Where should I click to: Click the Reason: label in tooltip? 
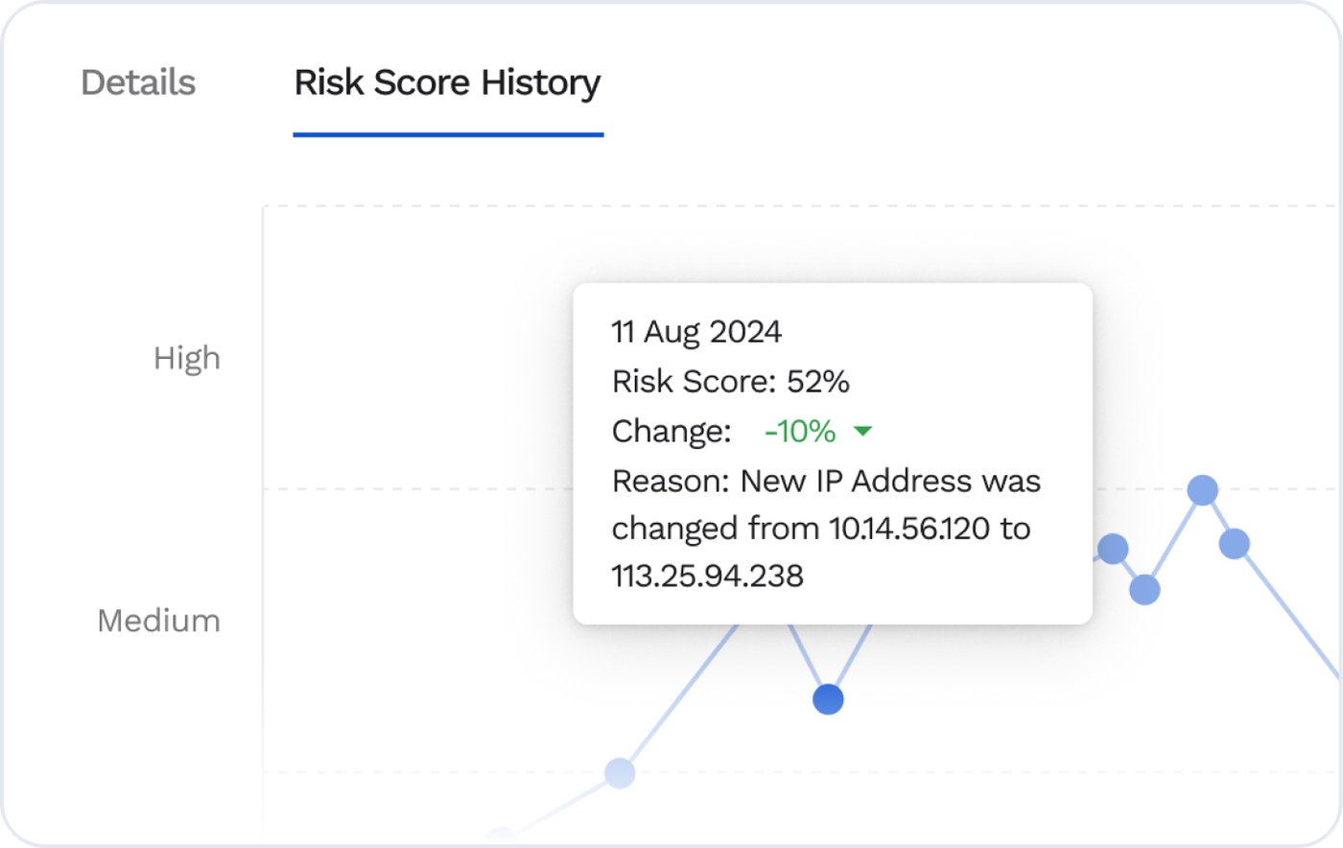[671, 481]
